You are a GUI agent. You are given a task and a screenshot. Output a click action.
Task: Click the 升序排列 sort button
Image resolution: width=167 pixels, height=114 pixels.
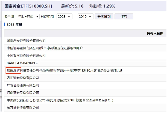104,16
